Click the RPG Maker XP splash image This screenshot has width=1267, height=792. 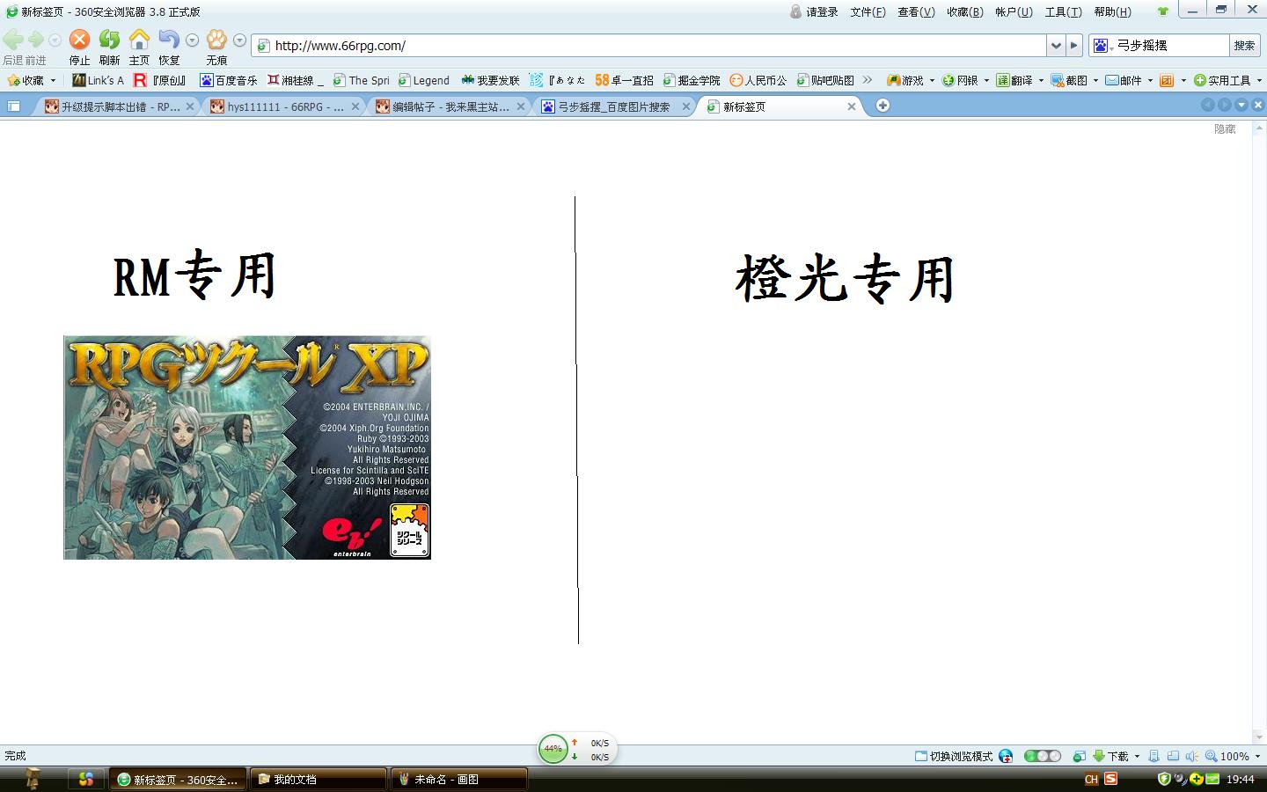[247, 447]
